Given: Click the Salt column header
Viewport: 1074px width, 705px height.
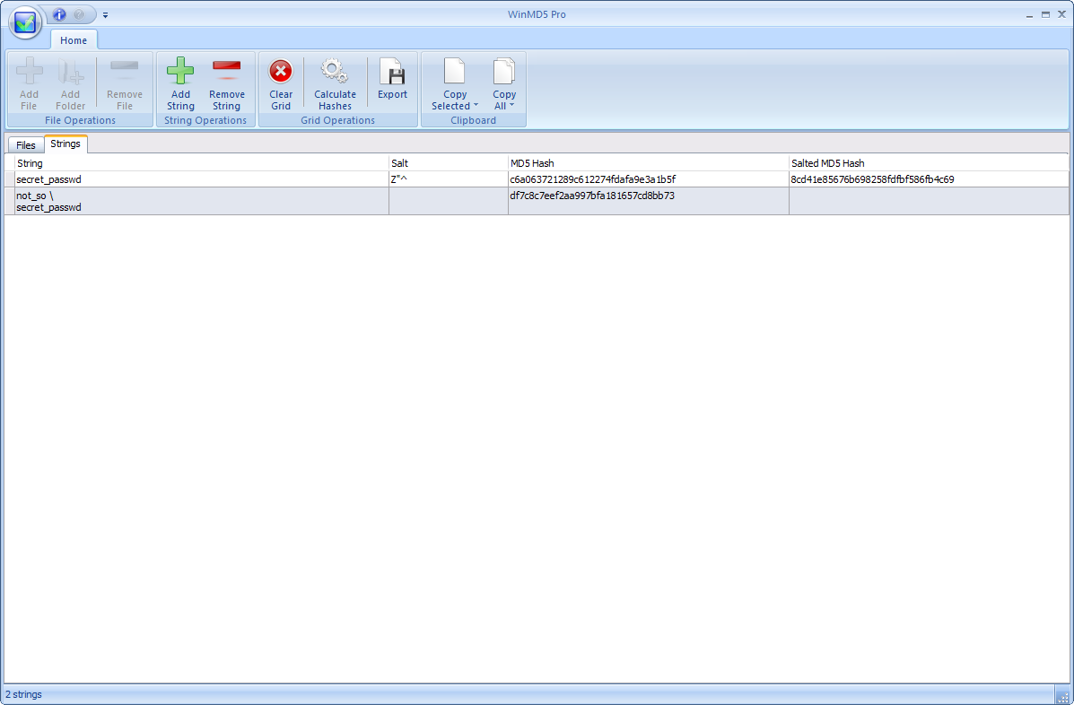Looking at the screenshot, I should pos(449,163).
